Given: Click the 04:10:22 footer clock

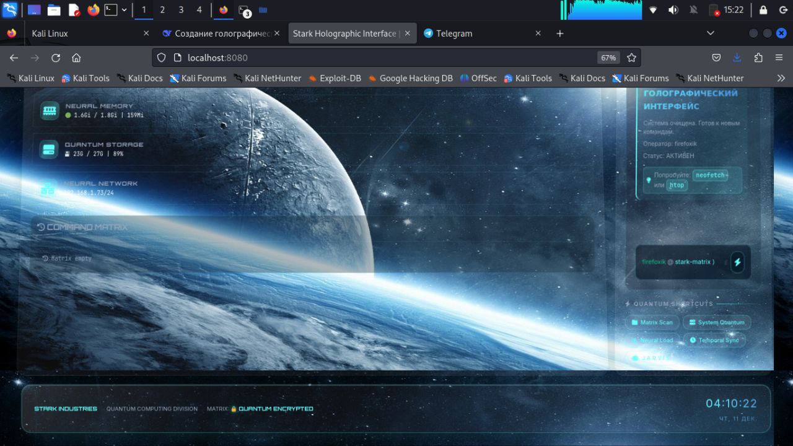Looking at the screenshot, I should [x=731, y=403].
